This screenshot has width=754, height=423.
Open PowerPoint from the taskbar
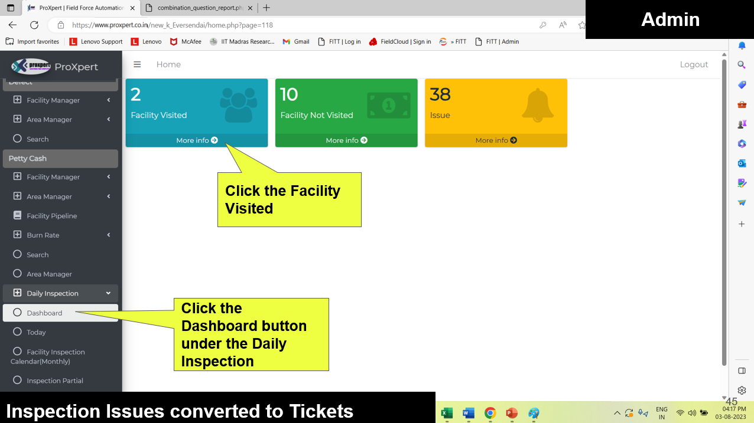pyautogui.click(x=512, y=413)
